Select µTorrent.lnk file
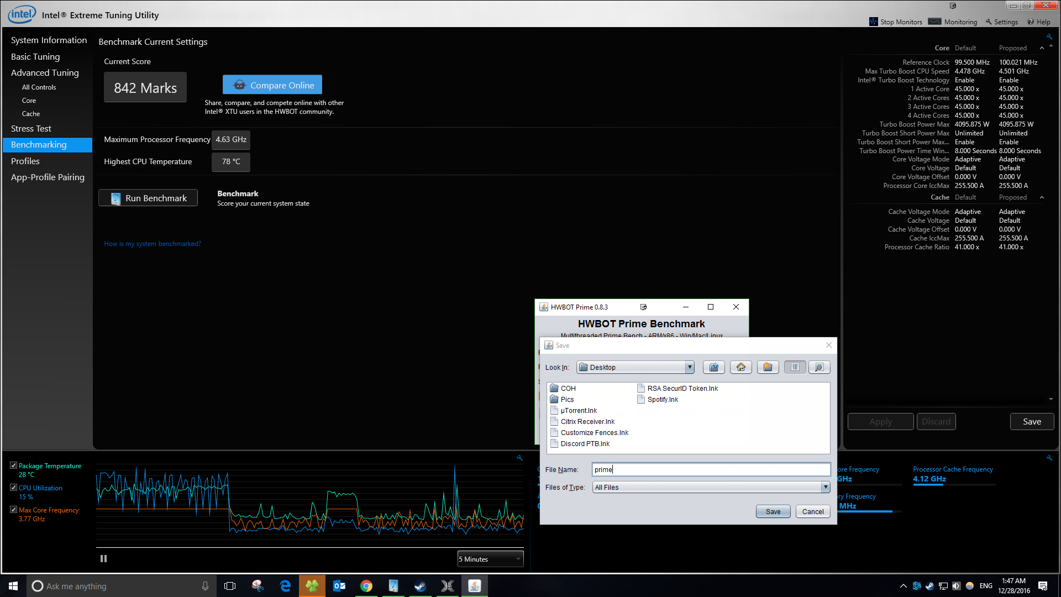The height and width of the screenshot is (597, 1061). point(574,410)
